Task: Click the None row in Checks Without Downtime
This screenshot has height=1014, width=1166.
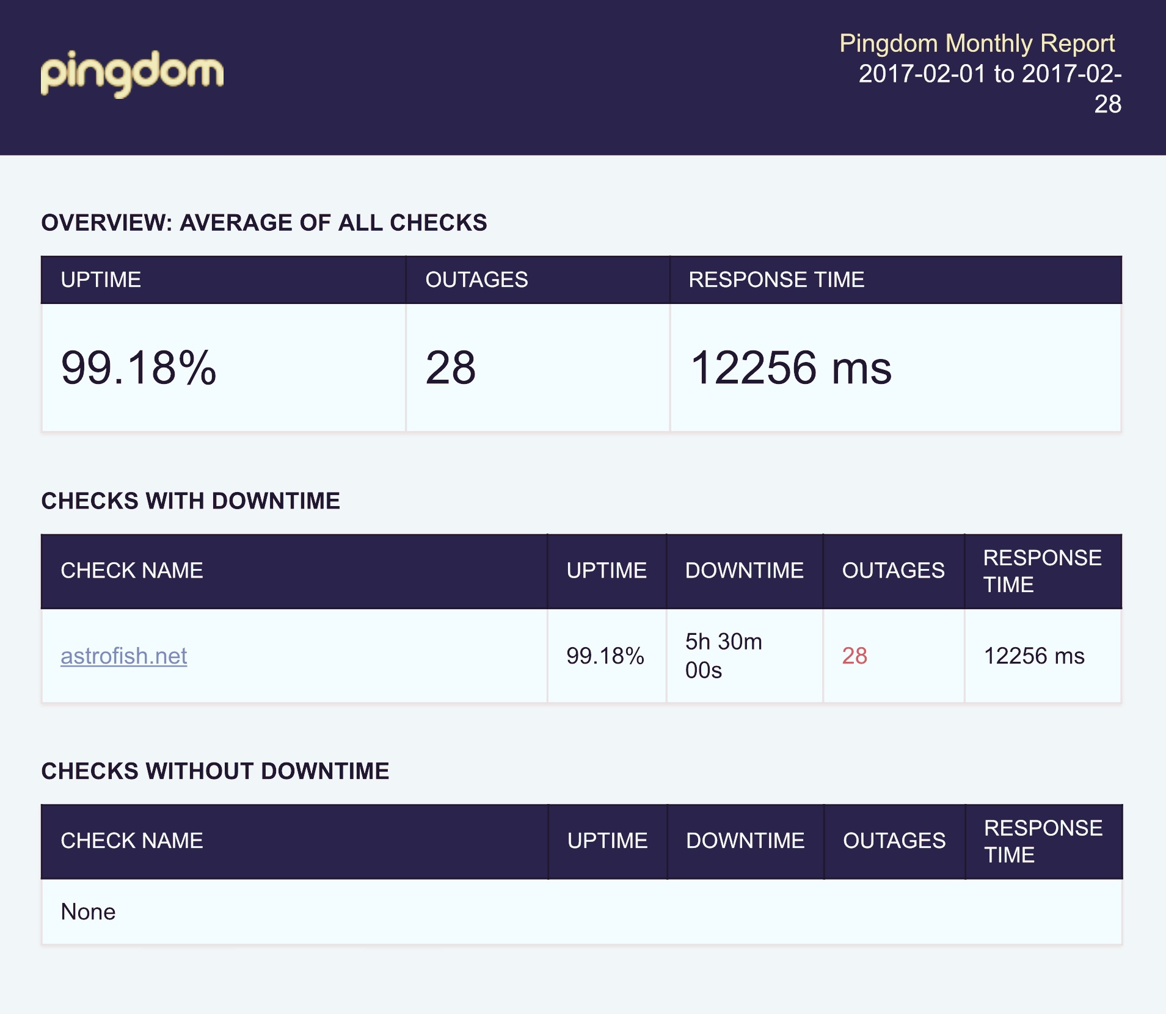Action: 581,911
